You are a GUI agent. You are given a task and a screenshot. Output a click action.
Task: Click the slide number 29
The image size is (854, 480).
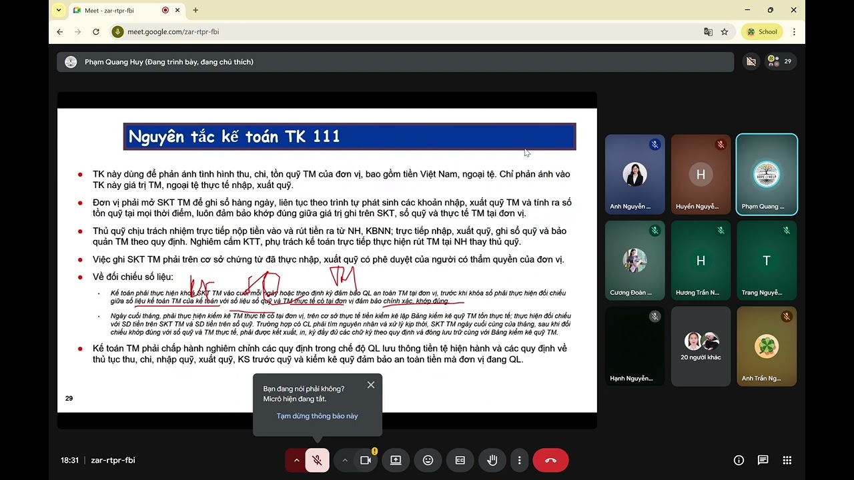pos(69,398)
